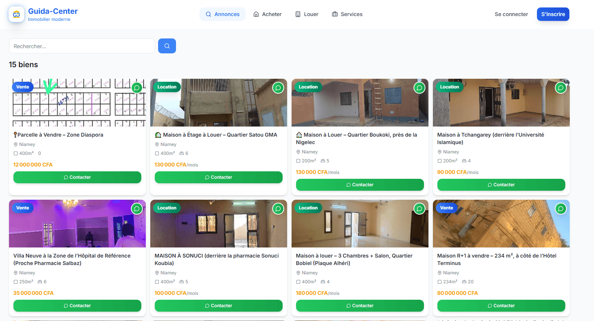Click Contacter for MAISON À SONUCI

coord(219,306)
